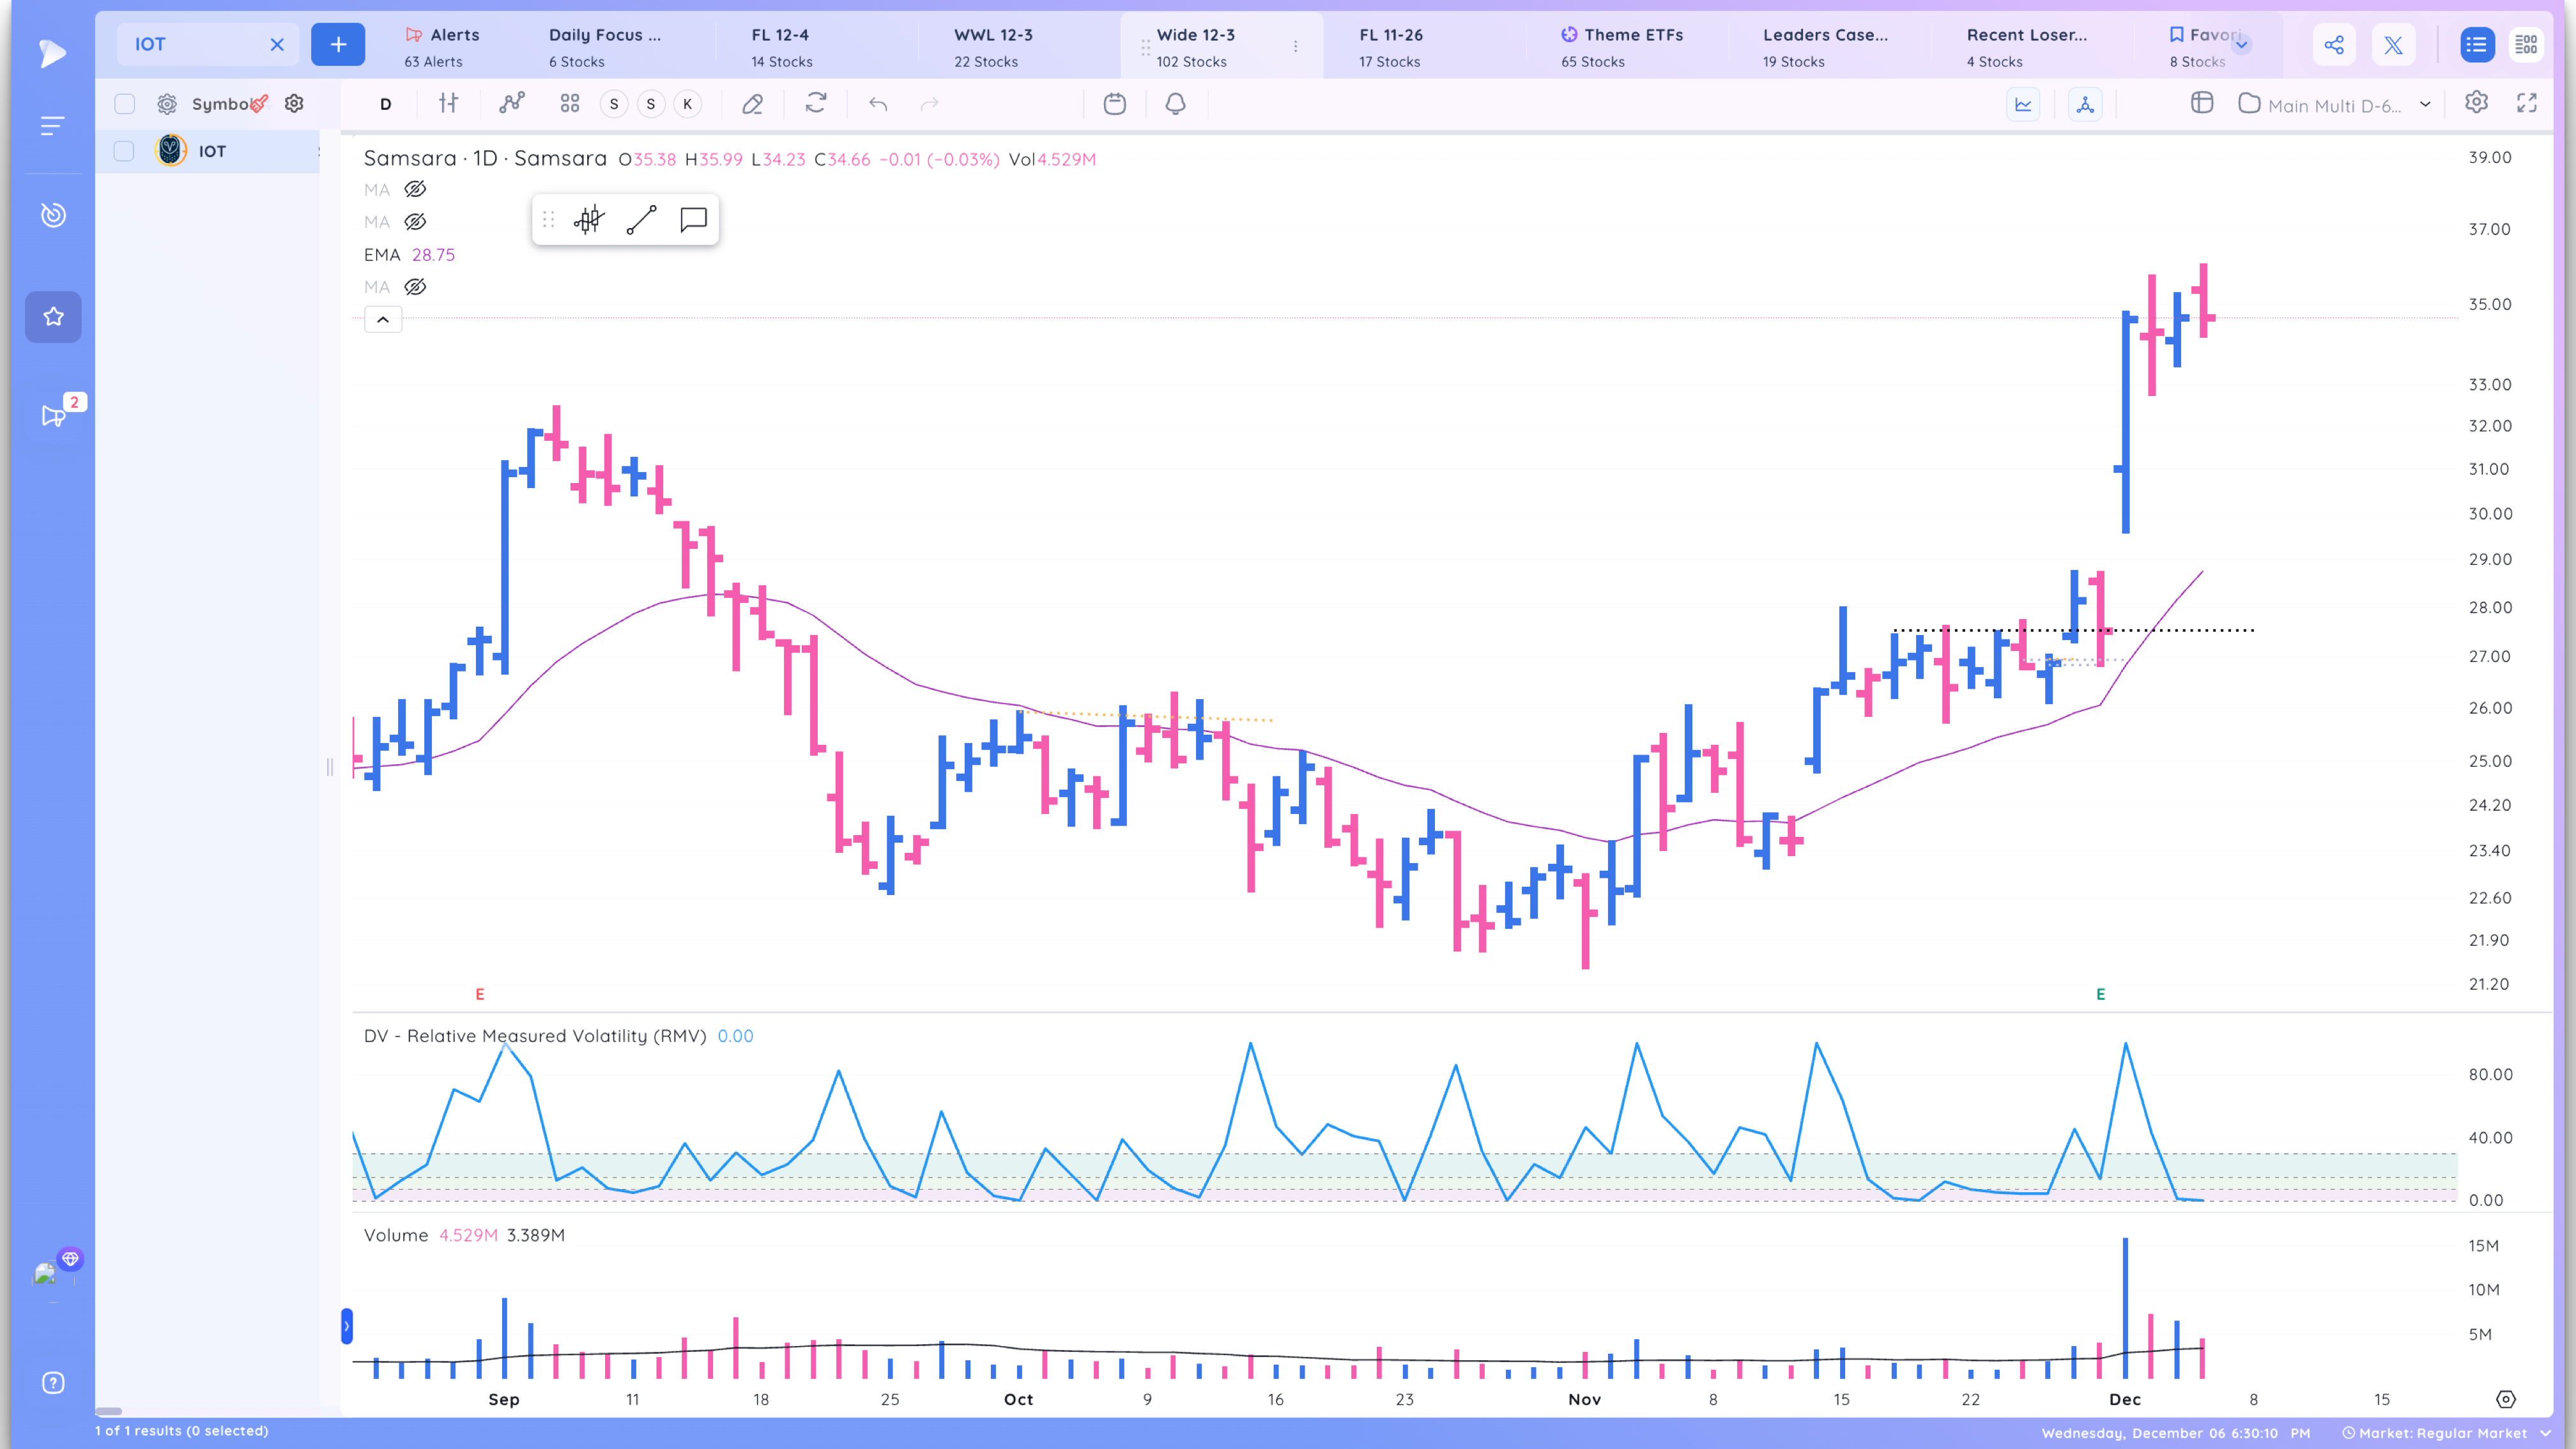Open the indicators tool
Viewport: 2576px width, 1449px height.
click(x=512, y=103)
